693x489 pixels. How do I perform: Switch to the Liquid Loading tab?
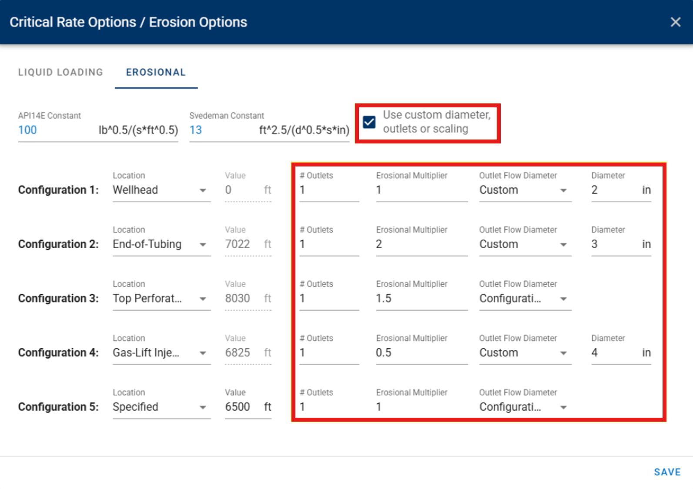60,72
